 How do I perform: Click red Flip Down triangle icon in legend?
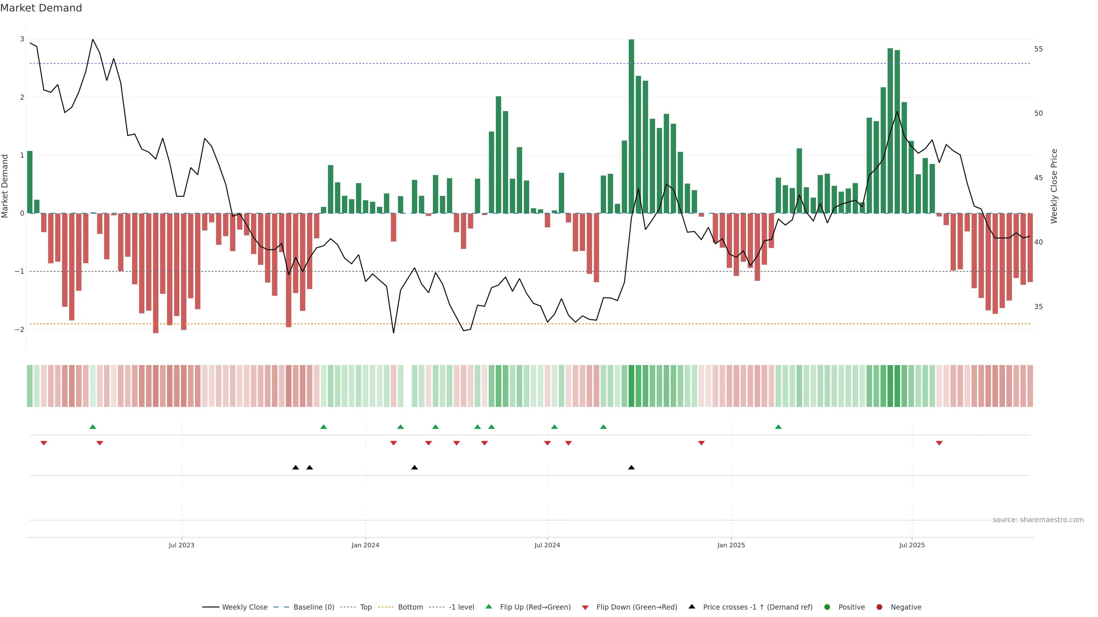click(x=585, y=607)
